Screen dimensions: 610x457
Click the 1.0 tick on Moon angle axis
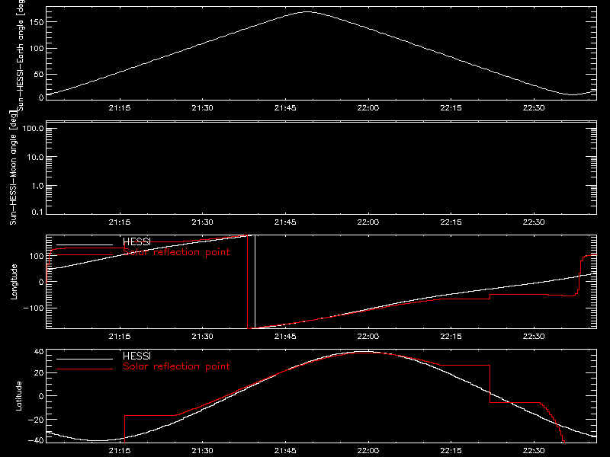[37, 186]
